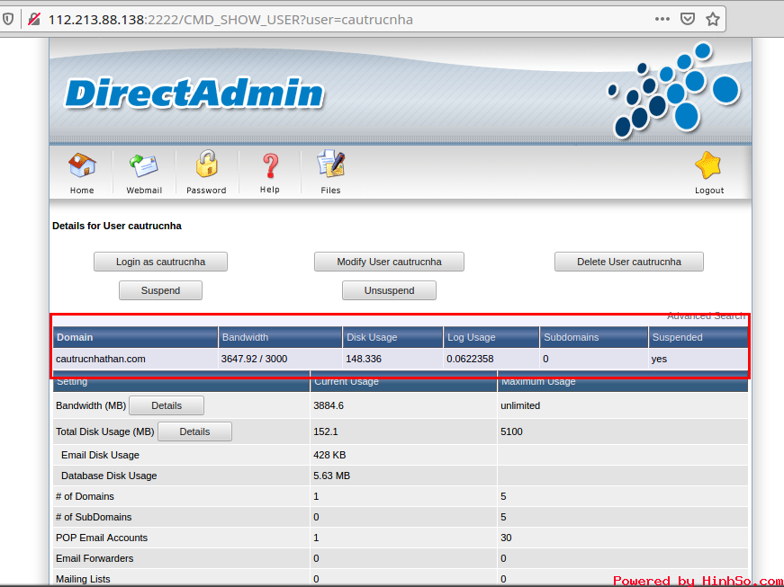Select domain cautrucnhathan.com cell
Image resolution: width=784 pixels, height=587 pixels.
coord(101,359)
